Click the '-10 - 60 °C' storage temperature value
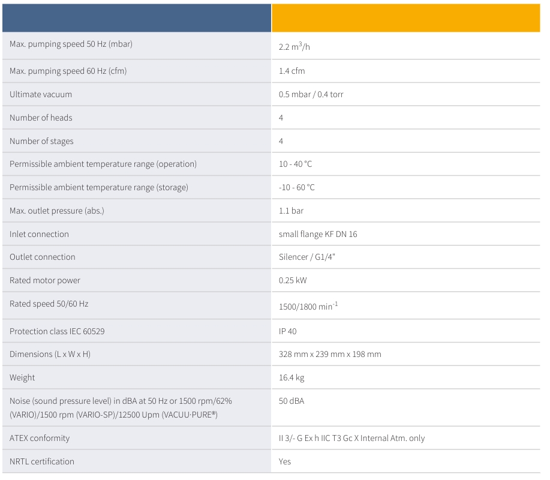550x480 pixels. pos(297,187)
